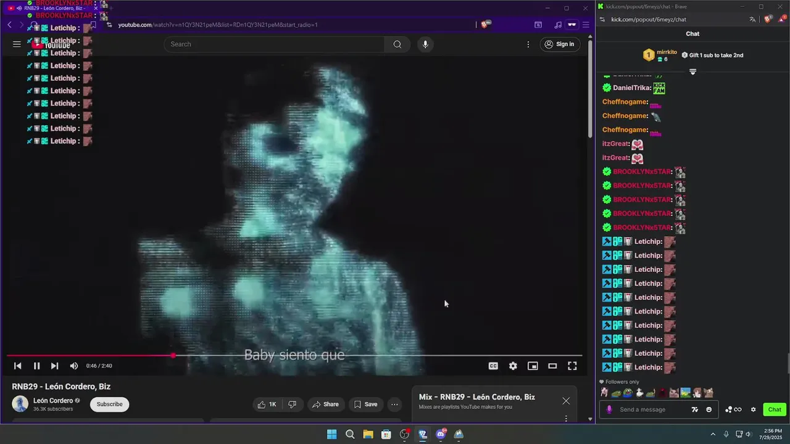Viewport: 790px width, 444px height.
Task: Open the text-style 7TV icon in chat input
Action: [x=694, y=409]
